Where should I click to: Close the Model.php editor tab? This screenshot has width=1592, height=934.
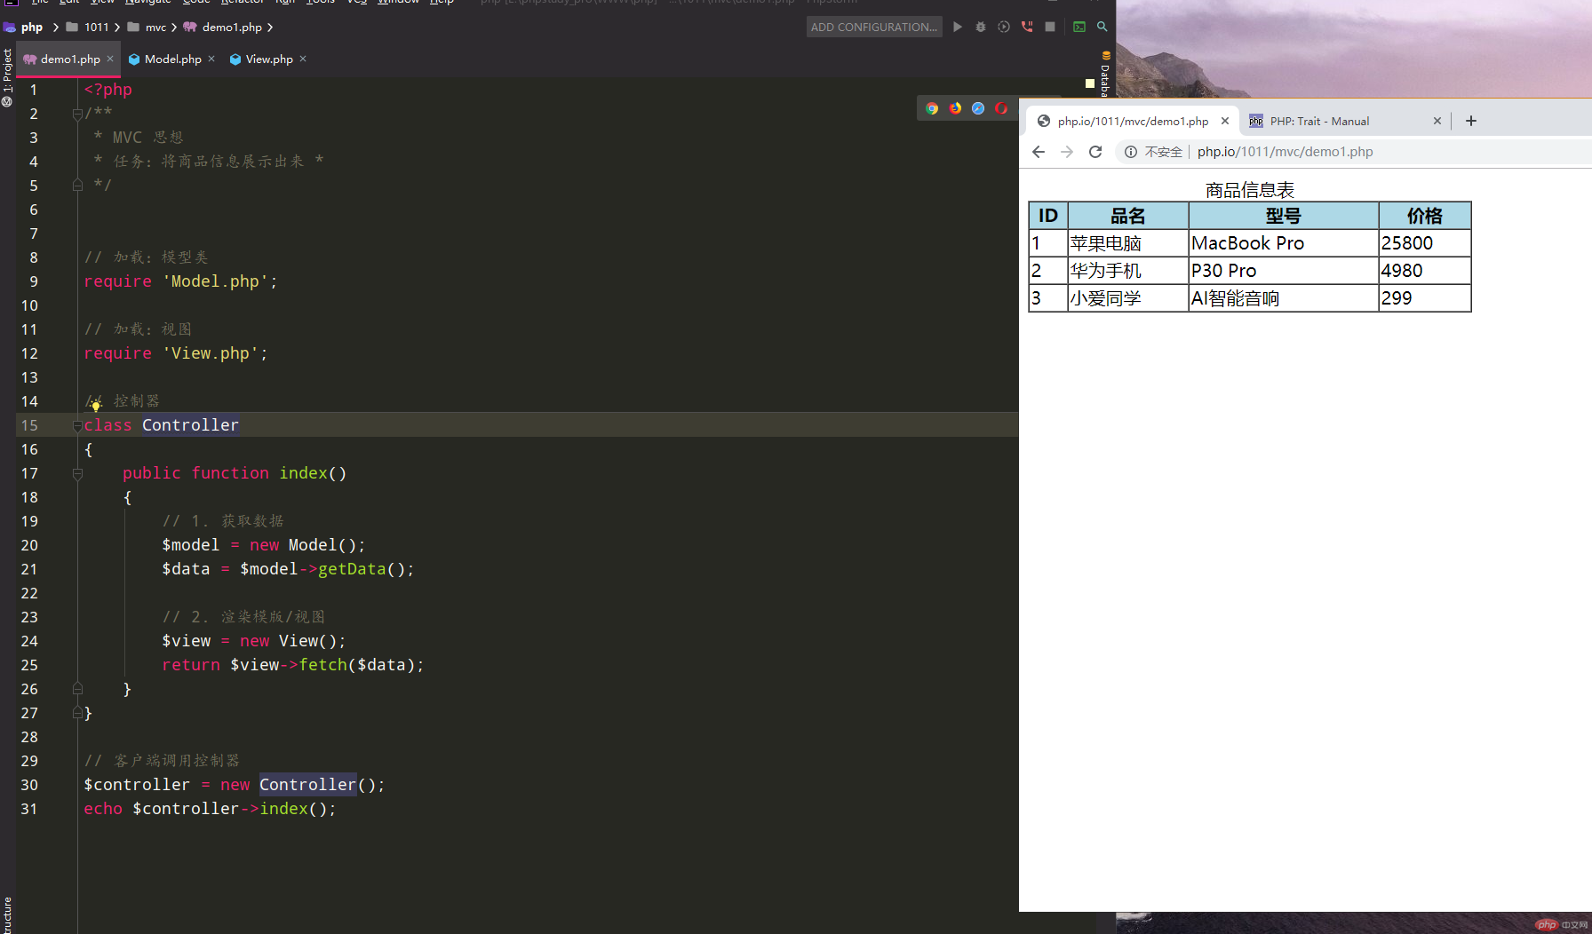pos(211,59)
